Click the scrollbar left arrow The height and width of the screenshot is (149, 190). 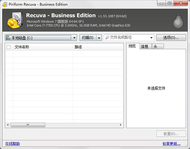[x=7, y=125]
